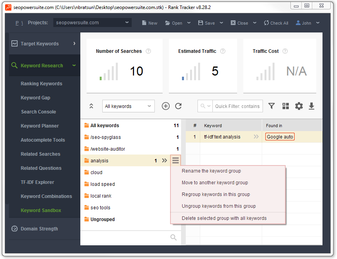Open the settings gear icon
The height and width of the screenshot is (259, 337).
299,106
